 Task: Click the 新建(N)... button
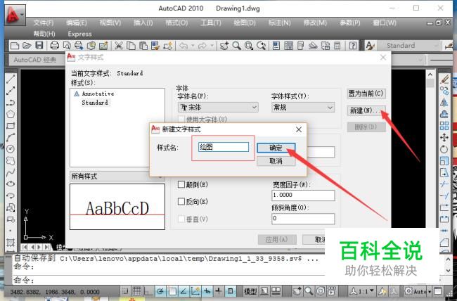click(366, 110)
